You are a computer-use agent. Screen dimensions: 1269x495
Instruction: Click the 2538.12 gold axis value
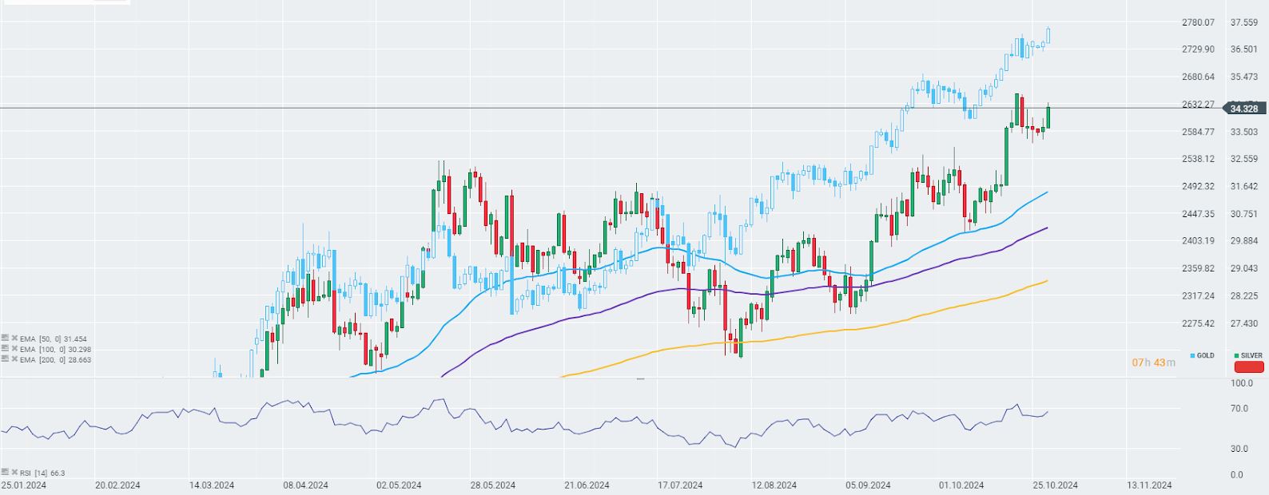[1198, 159]
